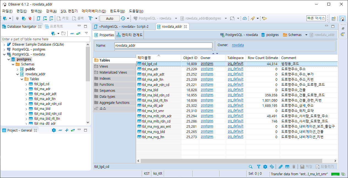Image resolution: width=348 pixels, height=178 pixels.
Task: Open the Dashboard gauge icon
Action: pos(245,18)
